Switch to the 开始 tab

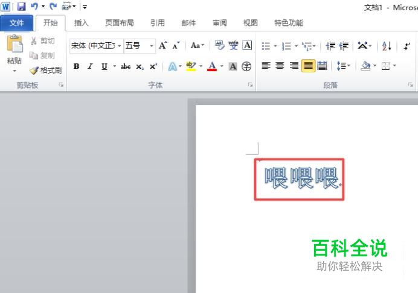pos(50,23)
